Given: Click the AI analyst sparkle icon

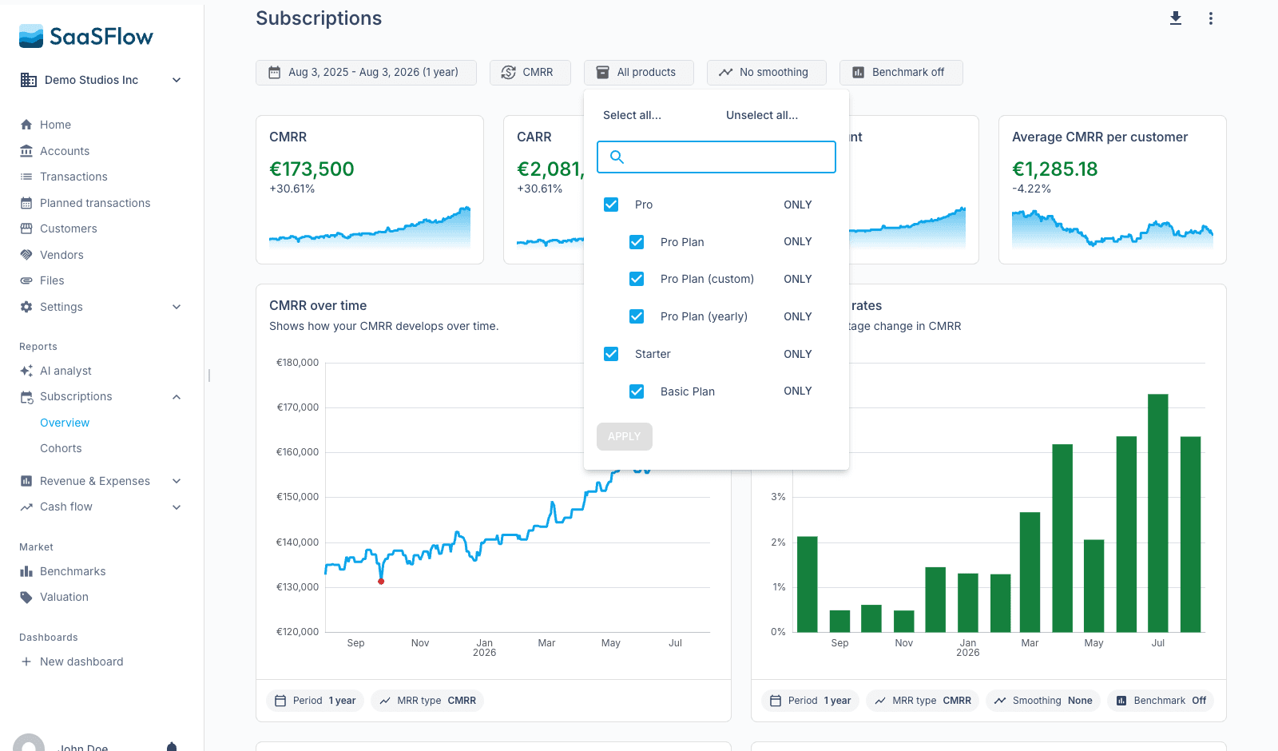Looking at the screenshot, I should coord(26,371).
